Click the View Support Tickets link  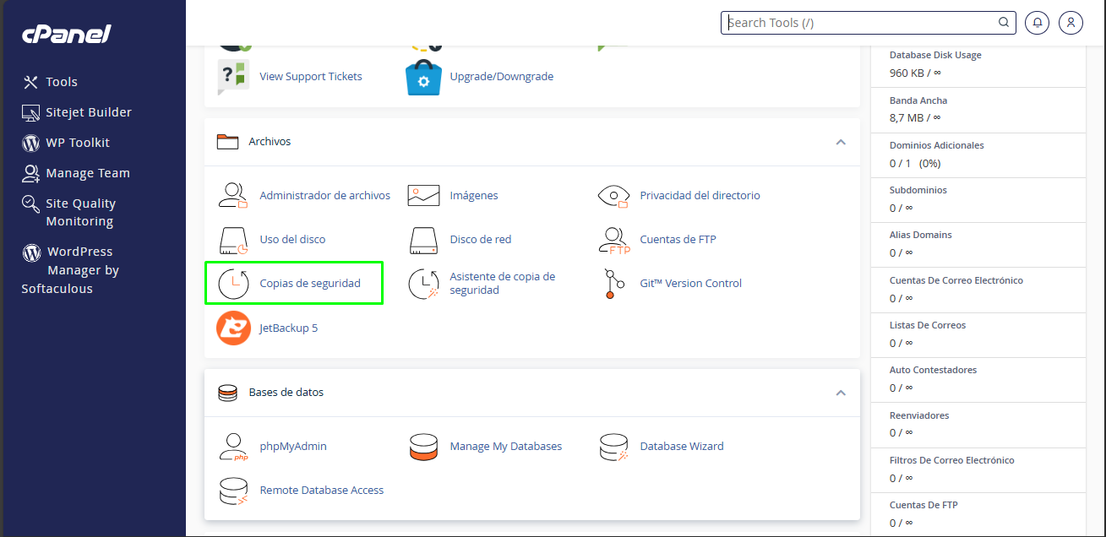point(311,76)
